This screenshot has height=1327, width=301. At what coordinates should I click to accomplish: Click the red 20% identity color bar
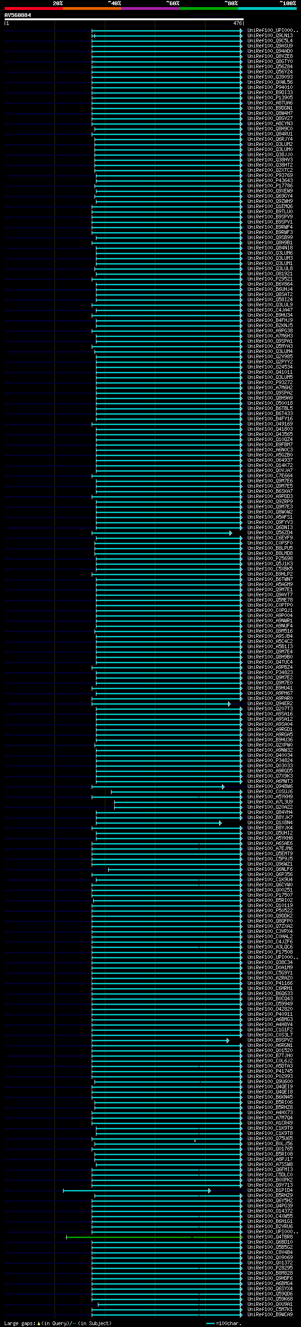coord(33,8)
